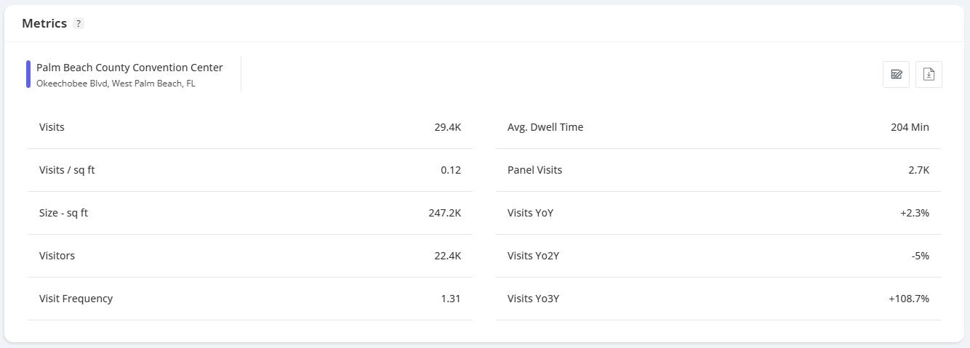Click the 204 Min dwell time value

(x=910, y=127)
